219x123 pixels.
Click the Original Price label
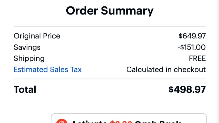tap(37, 36)
